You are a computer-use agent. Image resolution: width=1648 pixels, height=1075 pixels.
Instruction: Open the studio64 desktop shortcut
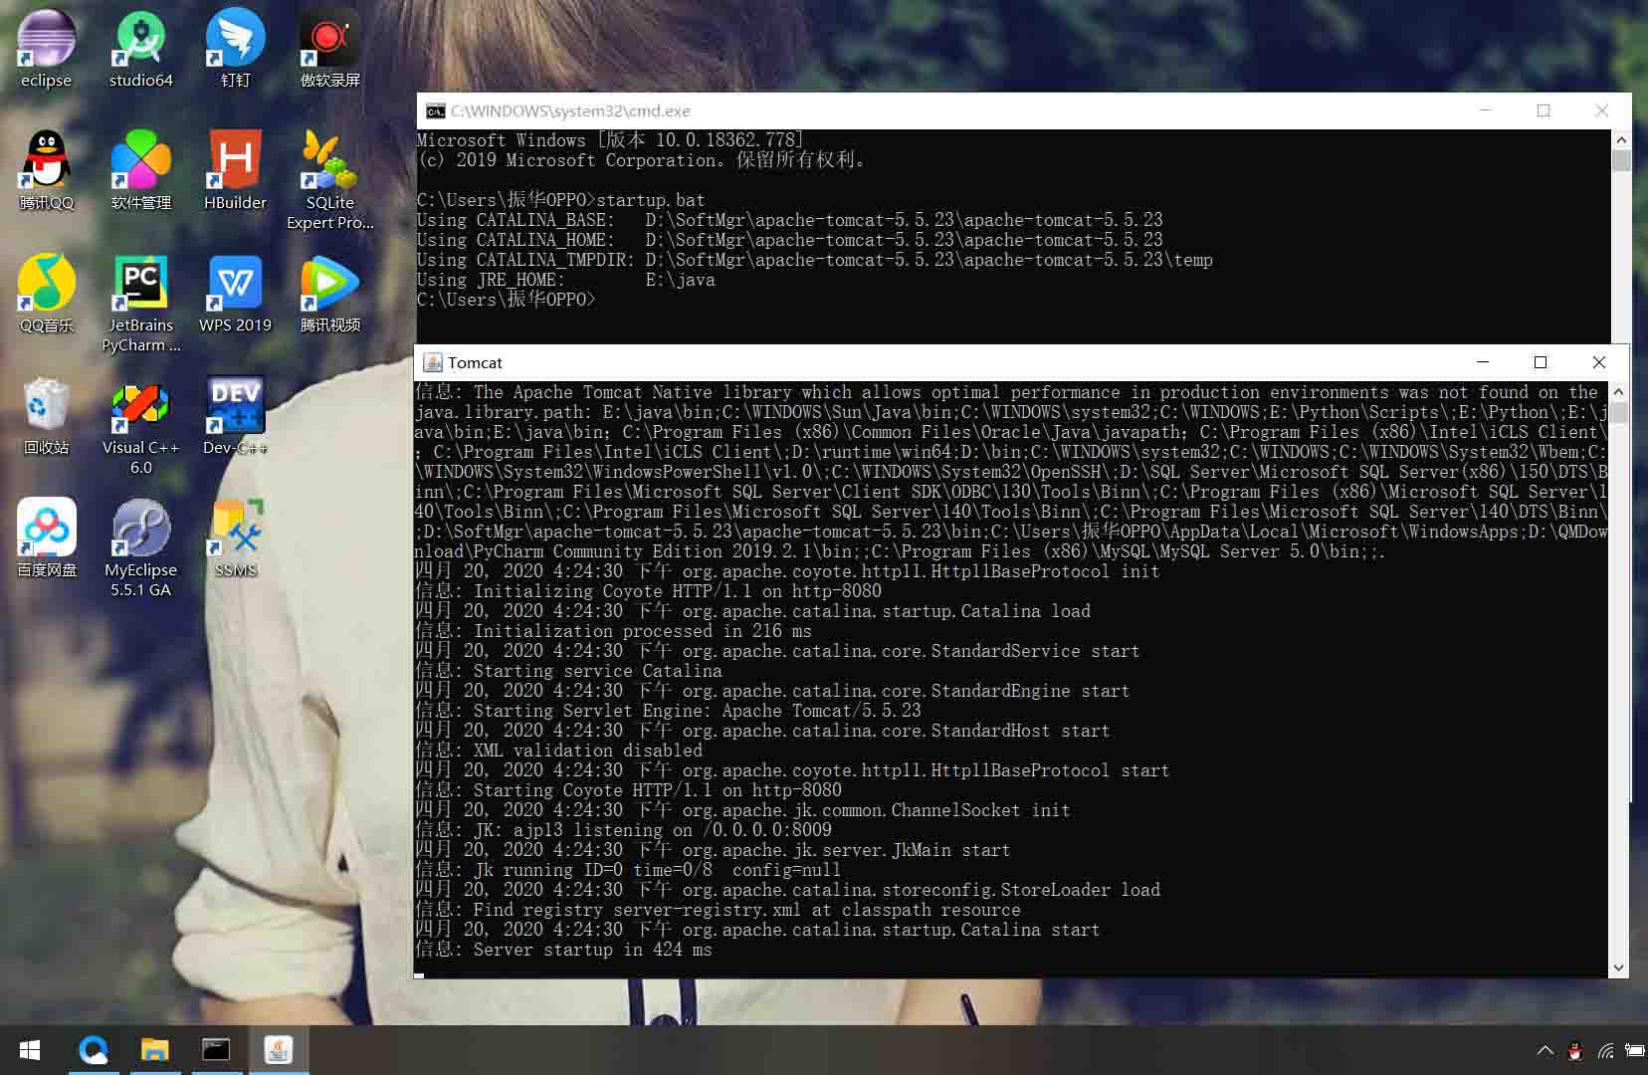(x=140, y=48)
